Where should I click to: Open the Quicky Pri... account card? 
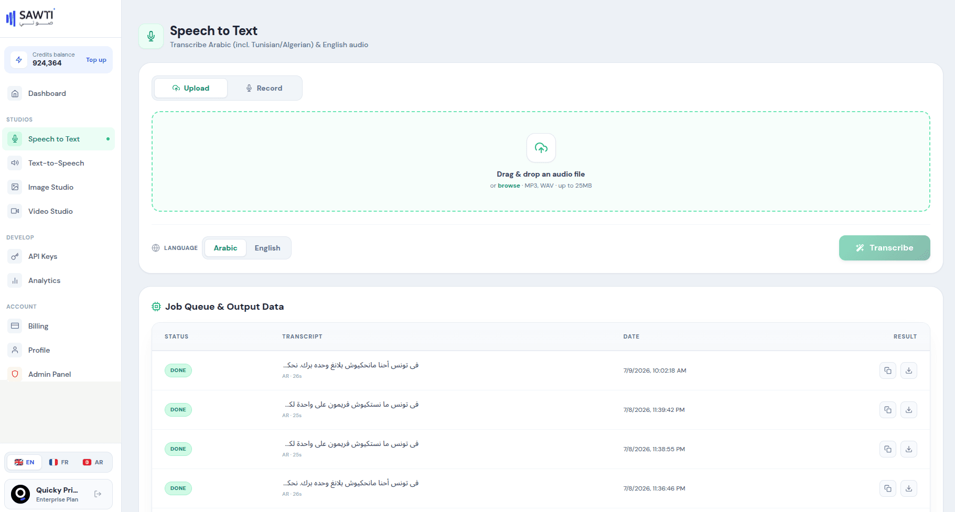click(58, 494)
